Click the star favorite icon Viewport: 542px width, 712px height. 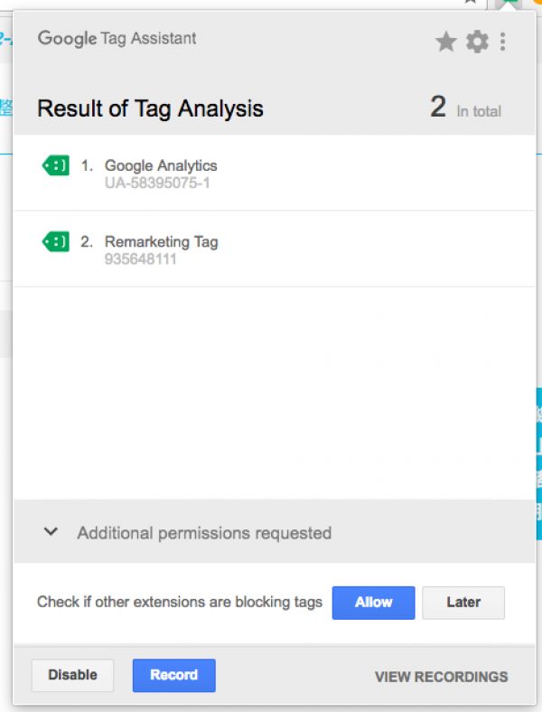445,42
